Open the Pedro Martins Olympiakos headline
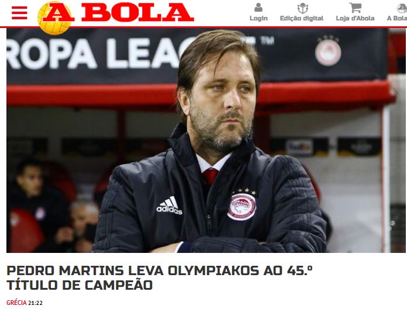 (159, 278)
